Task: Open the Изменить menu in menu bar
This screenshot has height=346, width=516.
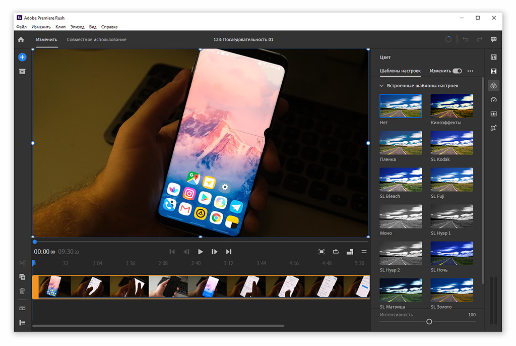Action: pos(41,27)
